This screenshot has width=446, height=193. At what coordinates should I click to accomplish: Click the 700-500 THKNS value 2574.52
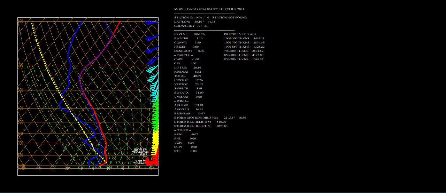point(258,51)
